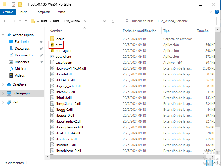Open the Archivo menu

click(x=8, y=12)
